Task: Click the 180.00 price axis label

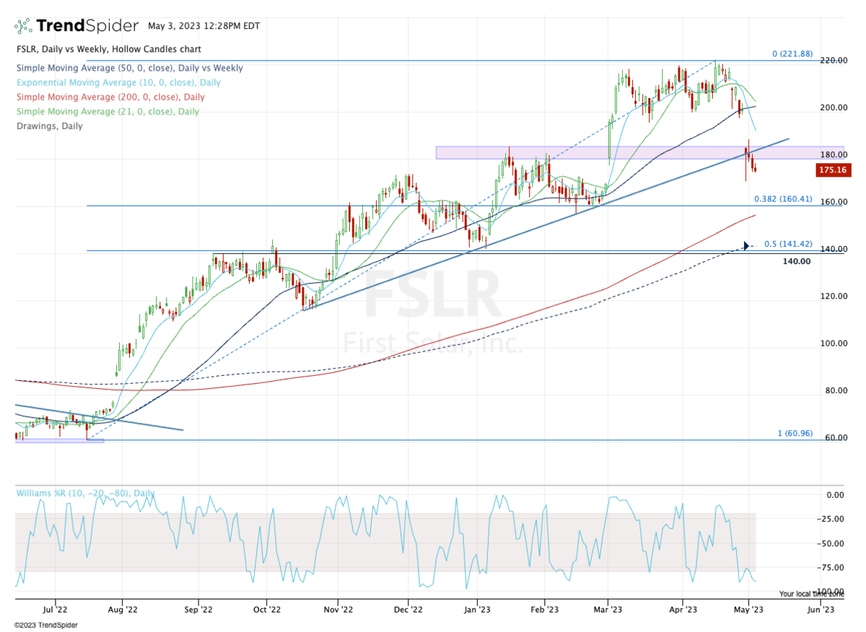Action: 833,155
